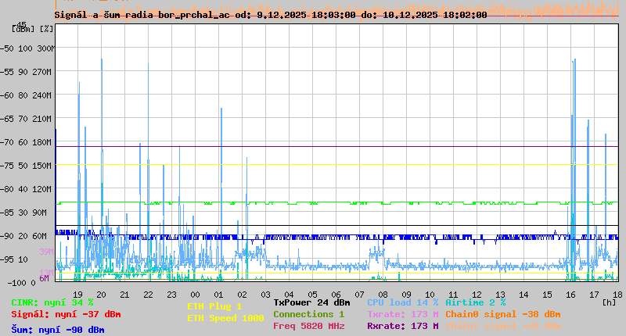Click hour '15' on the time axis
Screen dimensions: 626x336
pyautogui.click(x=547, y=295)
